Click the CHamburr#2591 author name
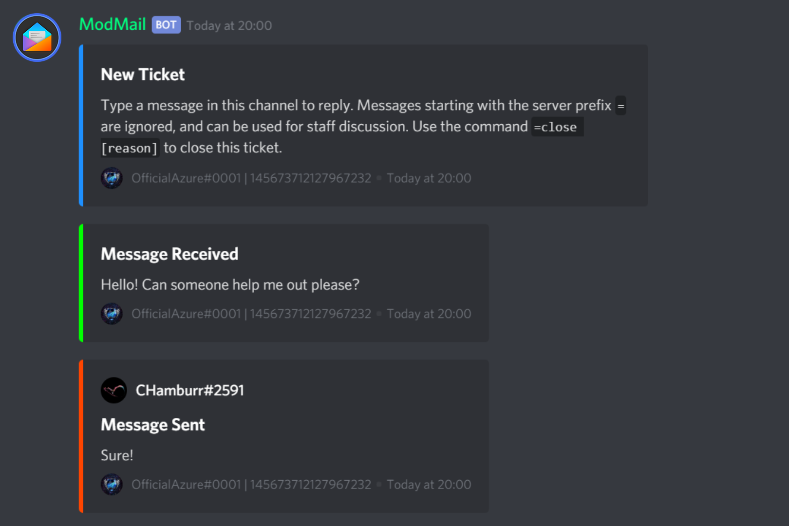 [x=189, y=390]
